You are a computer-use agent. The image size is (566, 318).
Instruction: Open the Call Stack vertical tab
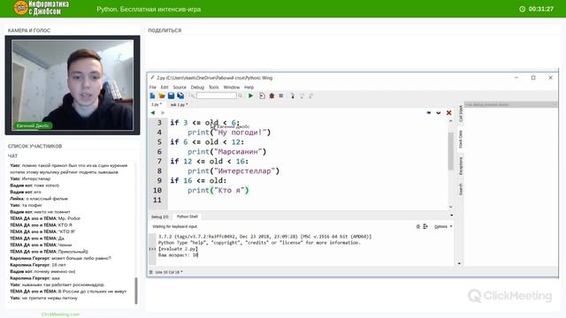tap(461, 114)
